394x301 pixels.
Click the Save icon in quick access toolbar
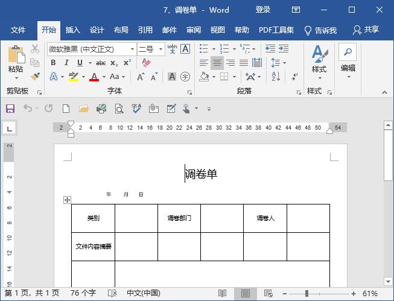click(x=10, y=109)
